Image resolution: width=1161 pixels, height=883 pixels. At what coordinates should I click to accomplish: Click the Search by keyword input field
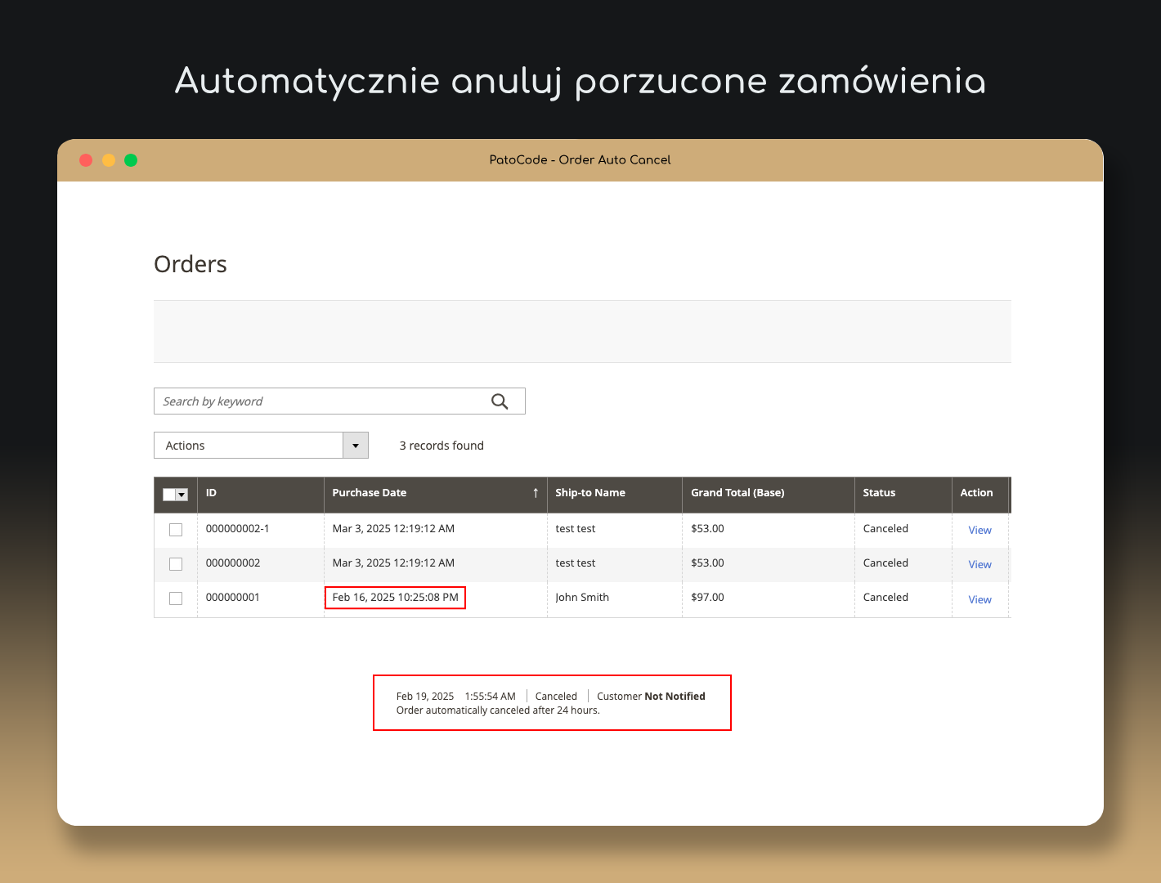[x=319, y=401]
